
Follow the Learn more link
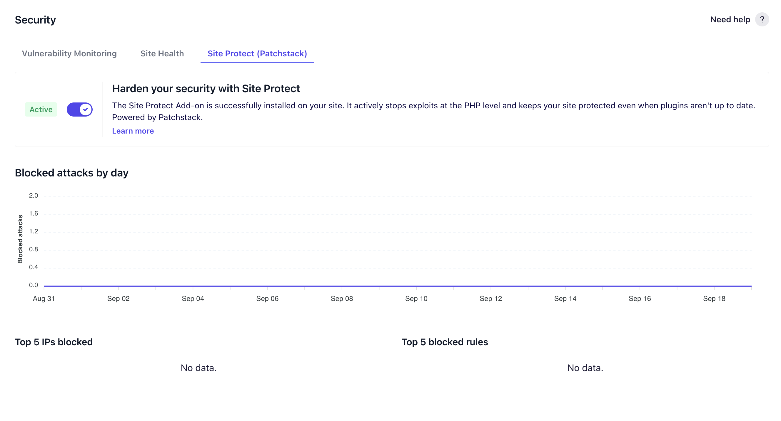pos(133,131)
